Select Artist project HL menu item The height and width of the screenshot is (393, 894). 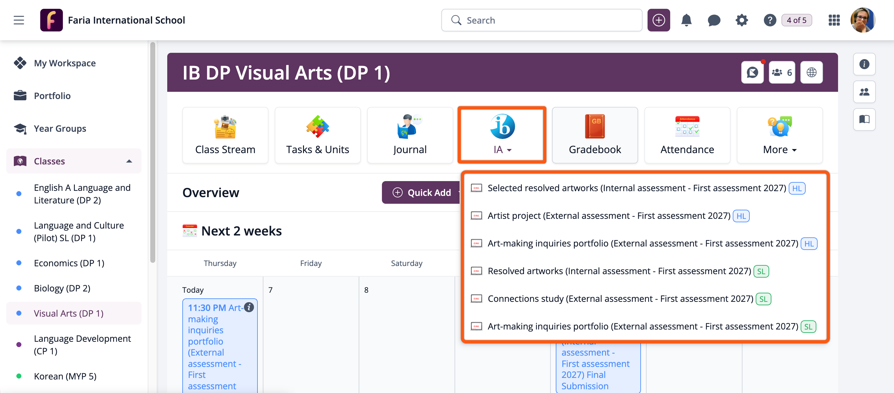[x=609, y=216]
